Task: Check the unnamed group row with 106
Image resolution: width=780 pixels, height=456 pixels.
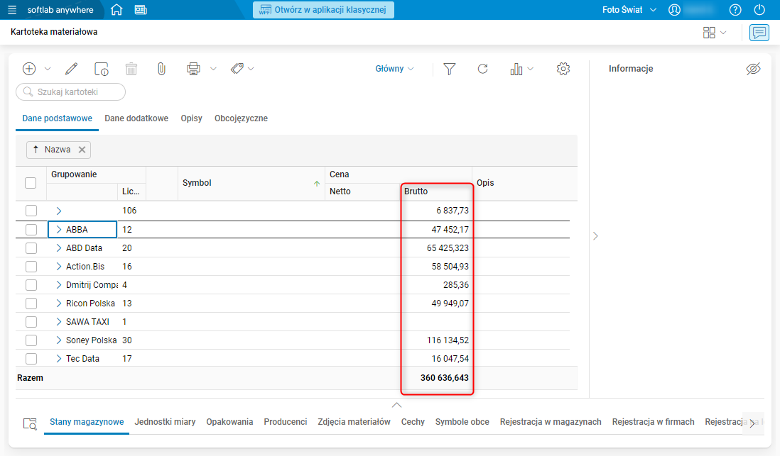Action: click(31, 211)
